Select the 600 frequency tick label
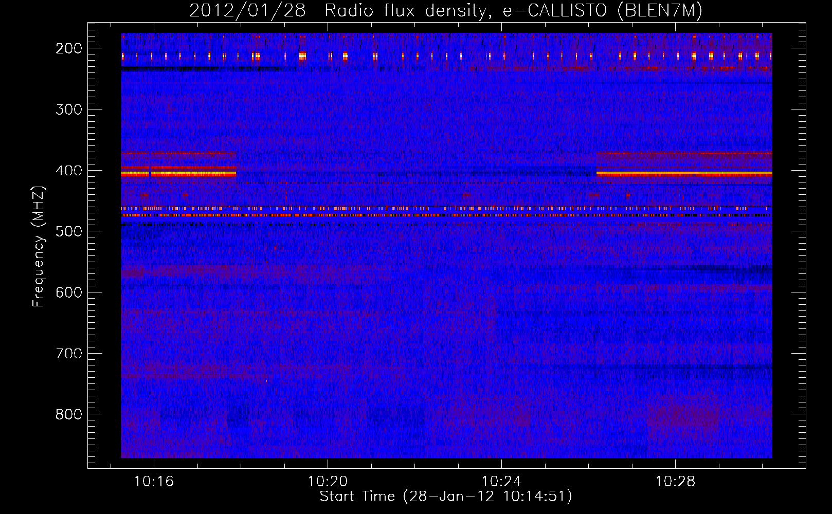This screenshot has height=514, width=832. (x=69, y=292)
